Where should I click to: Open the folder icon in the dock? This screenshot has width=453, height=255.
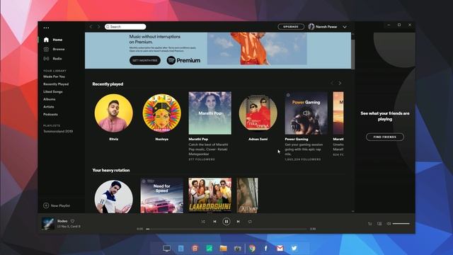click(224, 248)
